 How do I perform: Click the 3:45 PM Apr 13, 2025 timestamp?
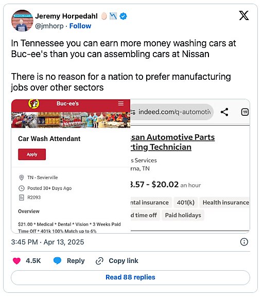coord(47,242)
